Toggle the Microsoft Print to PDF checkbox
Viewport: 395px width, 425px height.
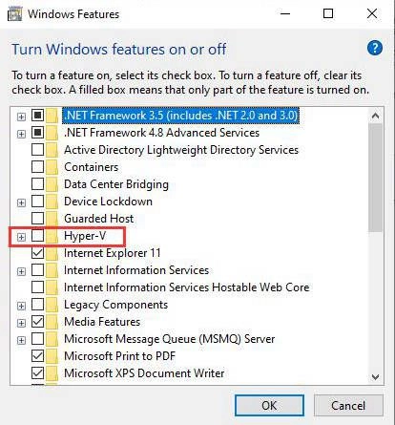coord(37,356)
